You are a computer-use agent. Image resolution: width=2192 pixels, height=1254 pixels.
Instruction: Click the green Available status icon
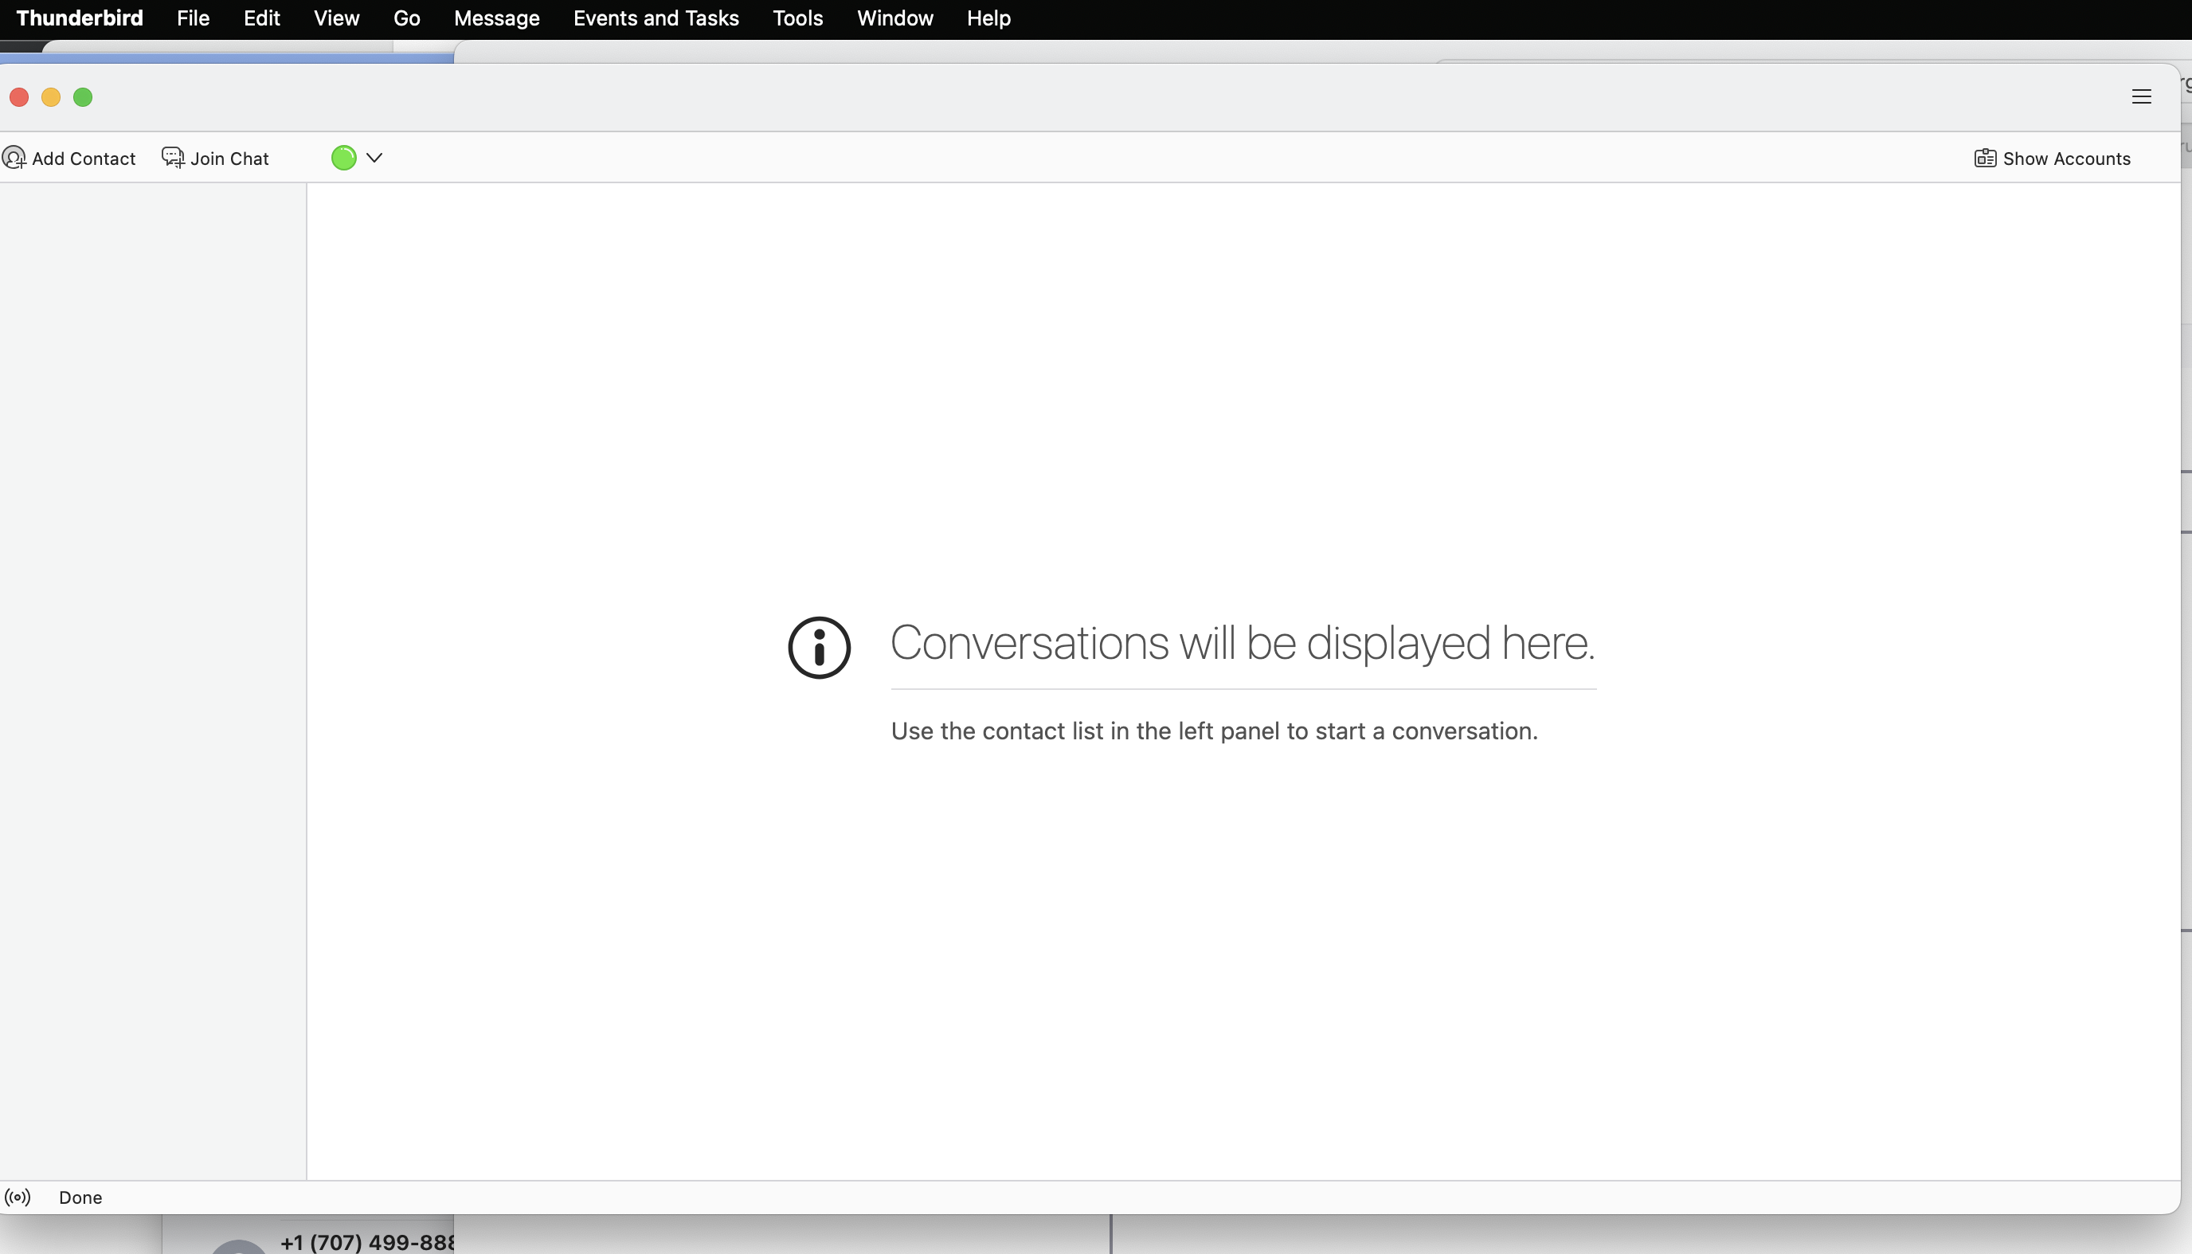[x=343, y=158]
